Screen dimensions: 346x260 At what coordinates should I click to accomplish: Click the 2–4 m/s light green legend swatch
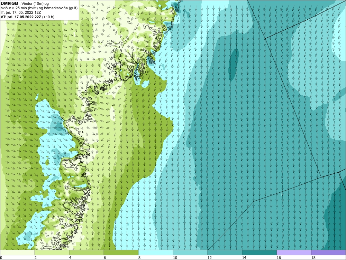click(x=52, y=252)
